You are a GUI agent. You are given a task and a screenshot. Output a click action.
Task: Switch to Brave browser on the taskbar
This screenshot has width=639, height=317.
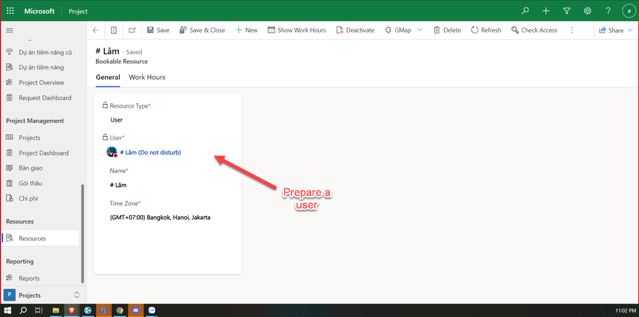click(72, 311)
